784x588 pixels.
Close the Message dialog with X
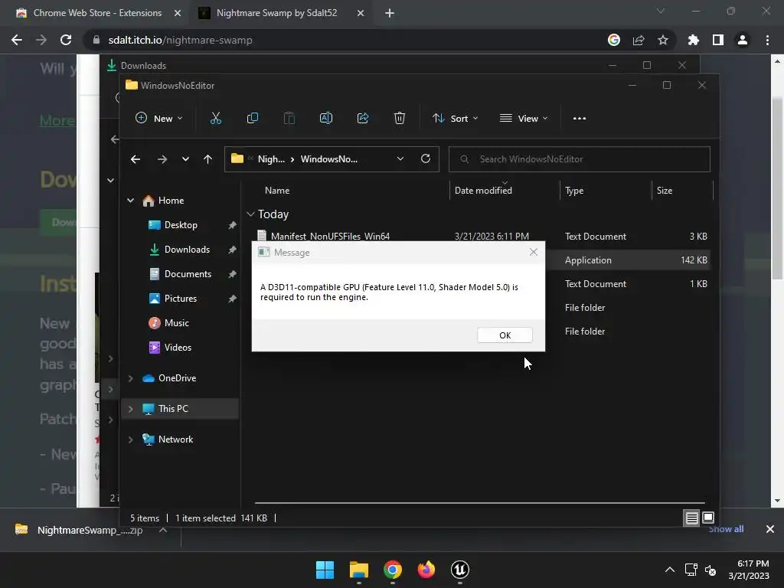[x=534, y=252]
